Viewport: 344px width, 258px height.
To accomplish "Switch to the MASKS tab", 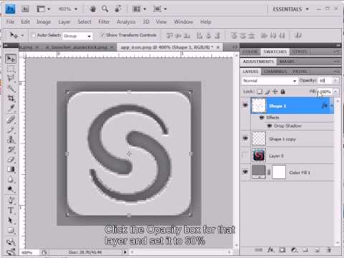I will point(287,62).
